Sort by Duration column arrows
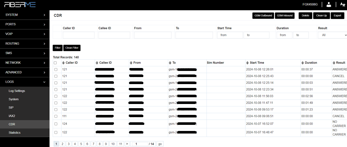347x147 pixels. (302, 63)
